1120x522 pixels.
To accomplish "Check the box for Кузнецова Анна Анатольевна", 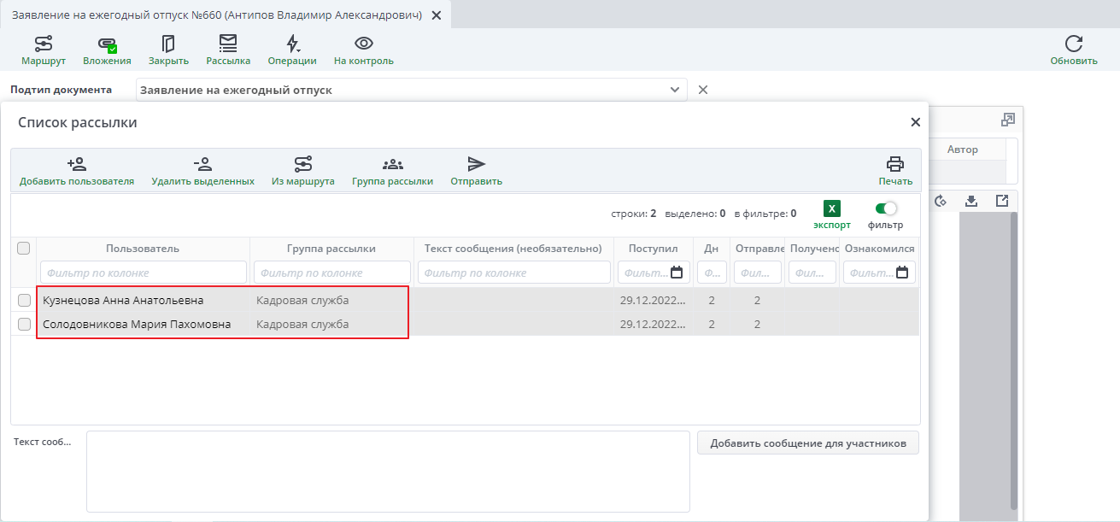I will pos(24,301).
